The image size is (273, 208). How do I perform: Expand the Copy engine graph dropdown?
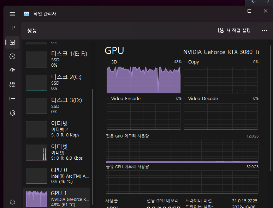(185, 62)
